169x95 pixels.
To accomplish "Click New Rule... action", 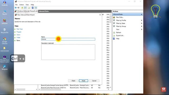I will (120, 17).
